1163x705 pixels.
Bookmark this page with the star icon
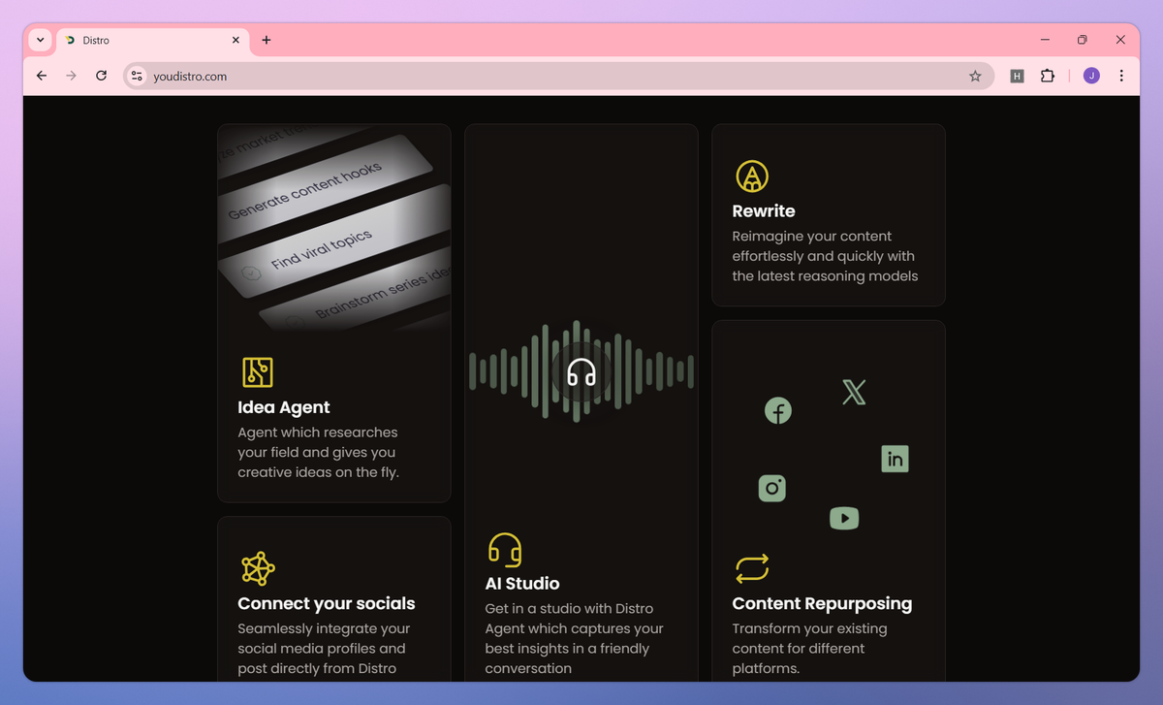(975, 76)
